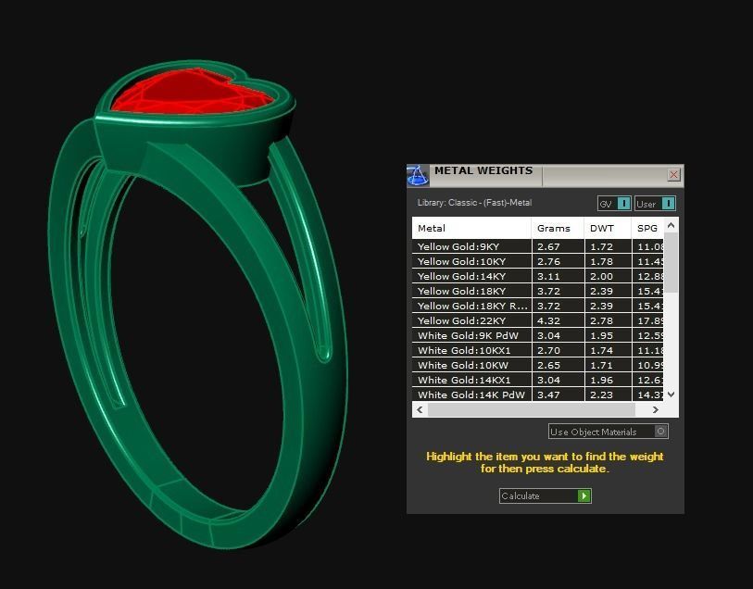Select the Yellow Gold:14KY row

click(538, 277)
